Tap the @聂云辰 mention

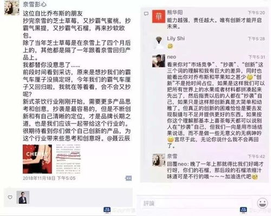[x=119, y=139]
